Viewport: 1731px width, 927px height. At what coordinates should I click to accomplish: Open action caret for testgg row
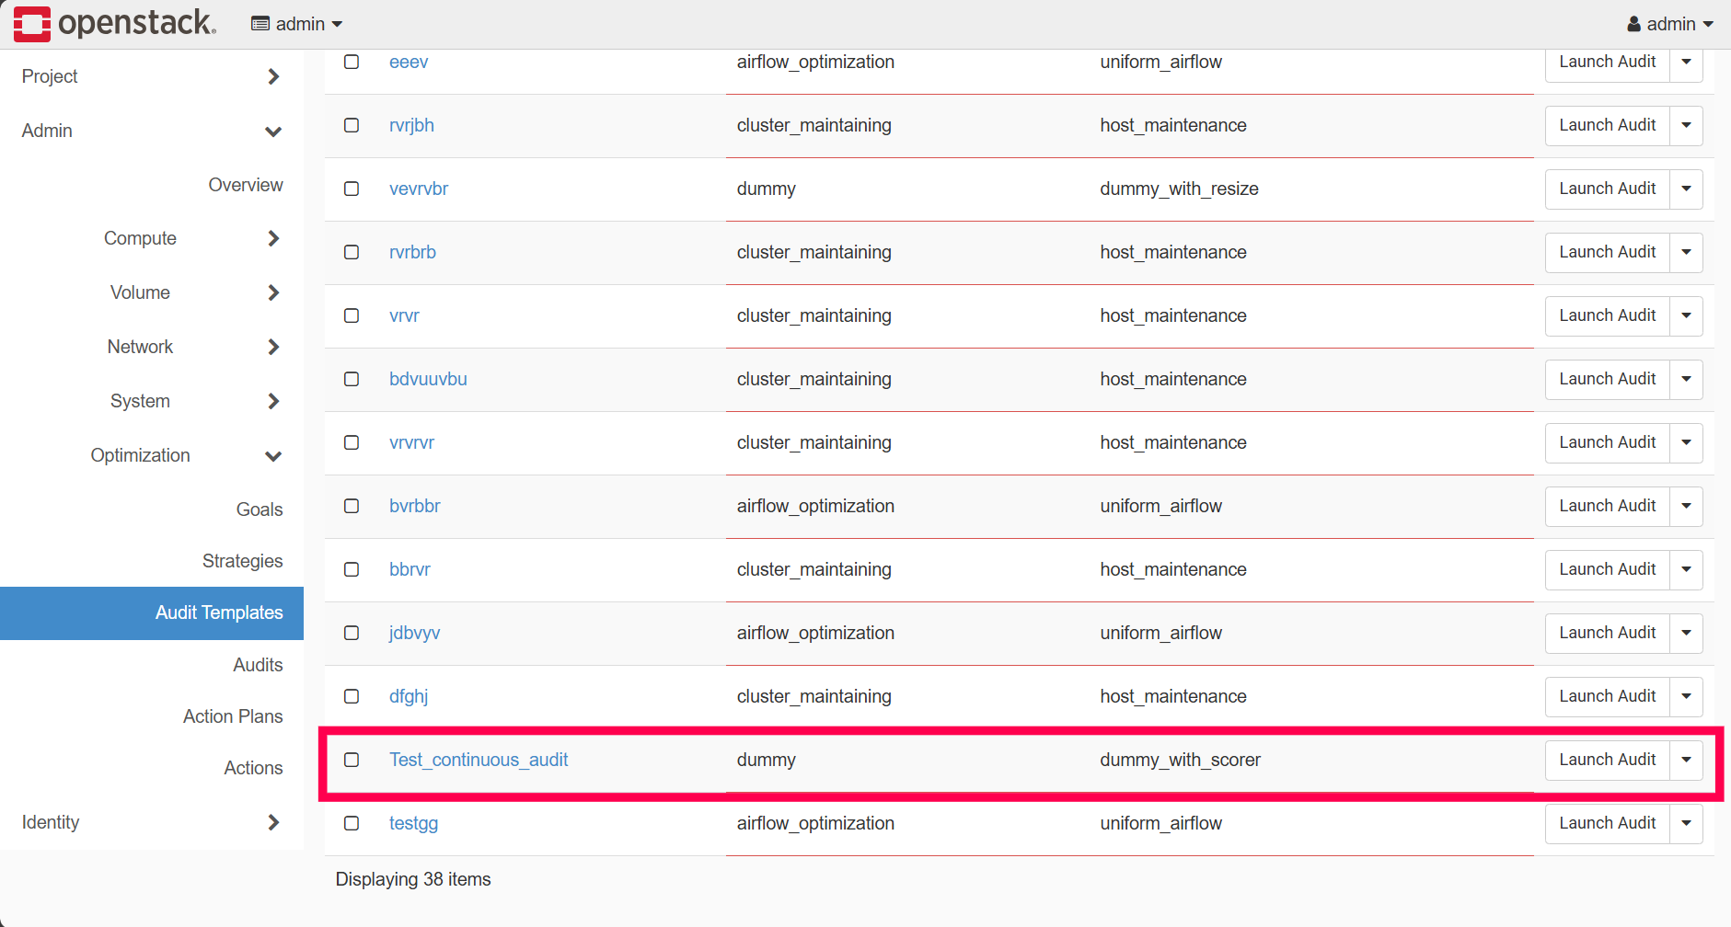pyautogui.click(x=1686, y=823)
